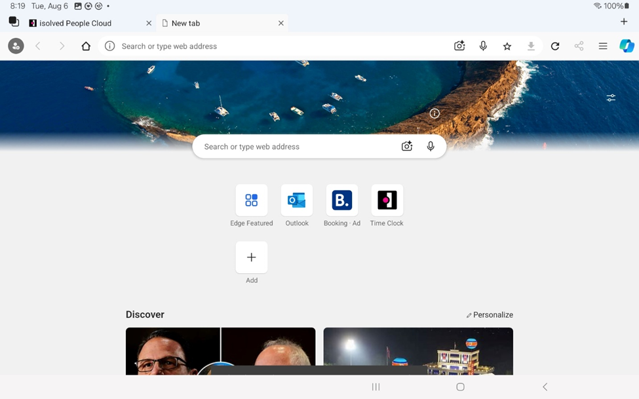Screen dimensions: 639x399
Task: Open the Outlook shortcut tile
Action: click(x=297, y=200)
